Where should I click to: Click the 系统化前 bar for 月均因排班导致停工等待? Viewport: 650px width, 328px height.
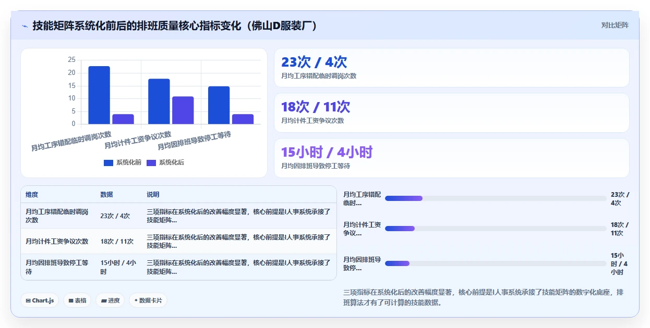point(219,105)
